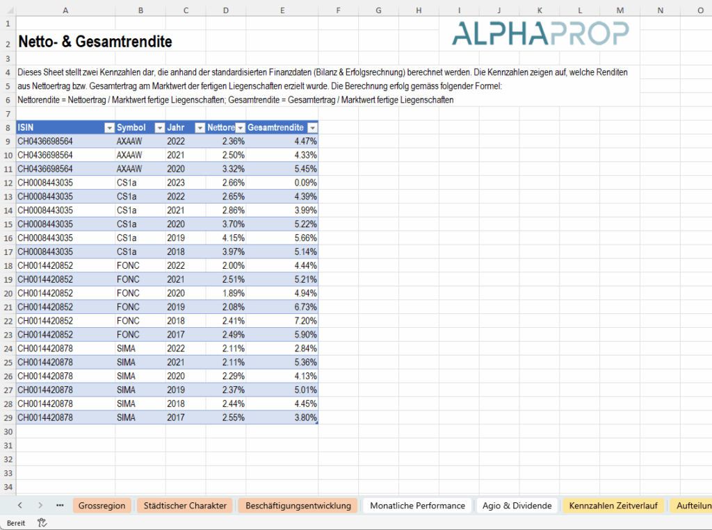Select the title cell Netto- & Gesamtrendite
Screen dimensions: 712x530
[95, 41]
